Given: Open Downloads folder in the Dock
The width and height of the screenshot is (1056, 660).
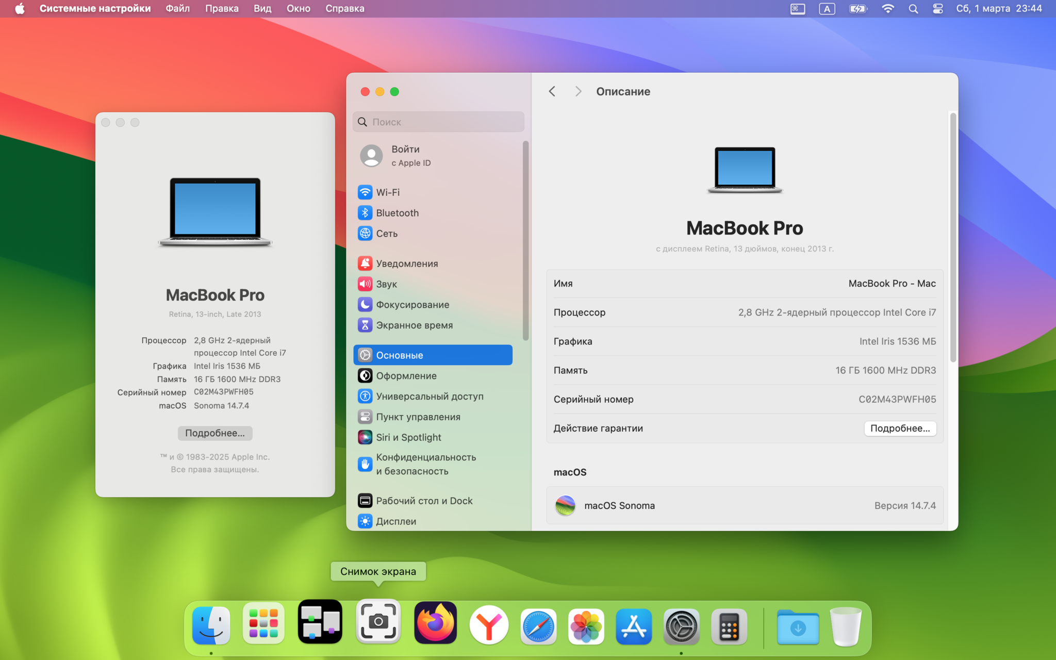Looking at the screenshot, I should (x=798, y=626).
